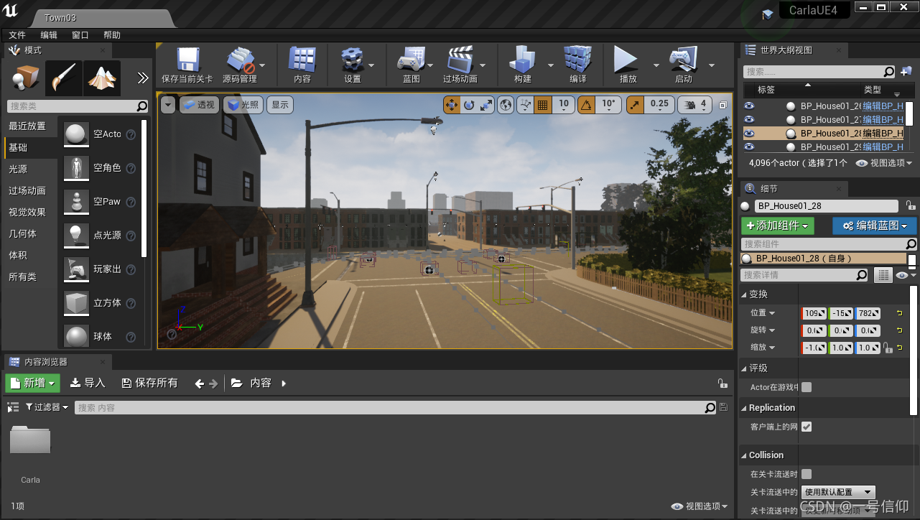
Task: Open the Carla folder thumbnail
Action: click(30, 440)
